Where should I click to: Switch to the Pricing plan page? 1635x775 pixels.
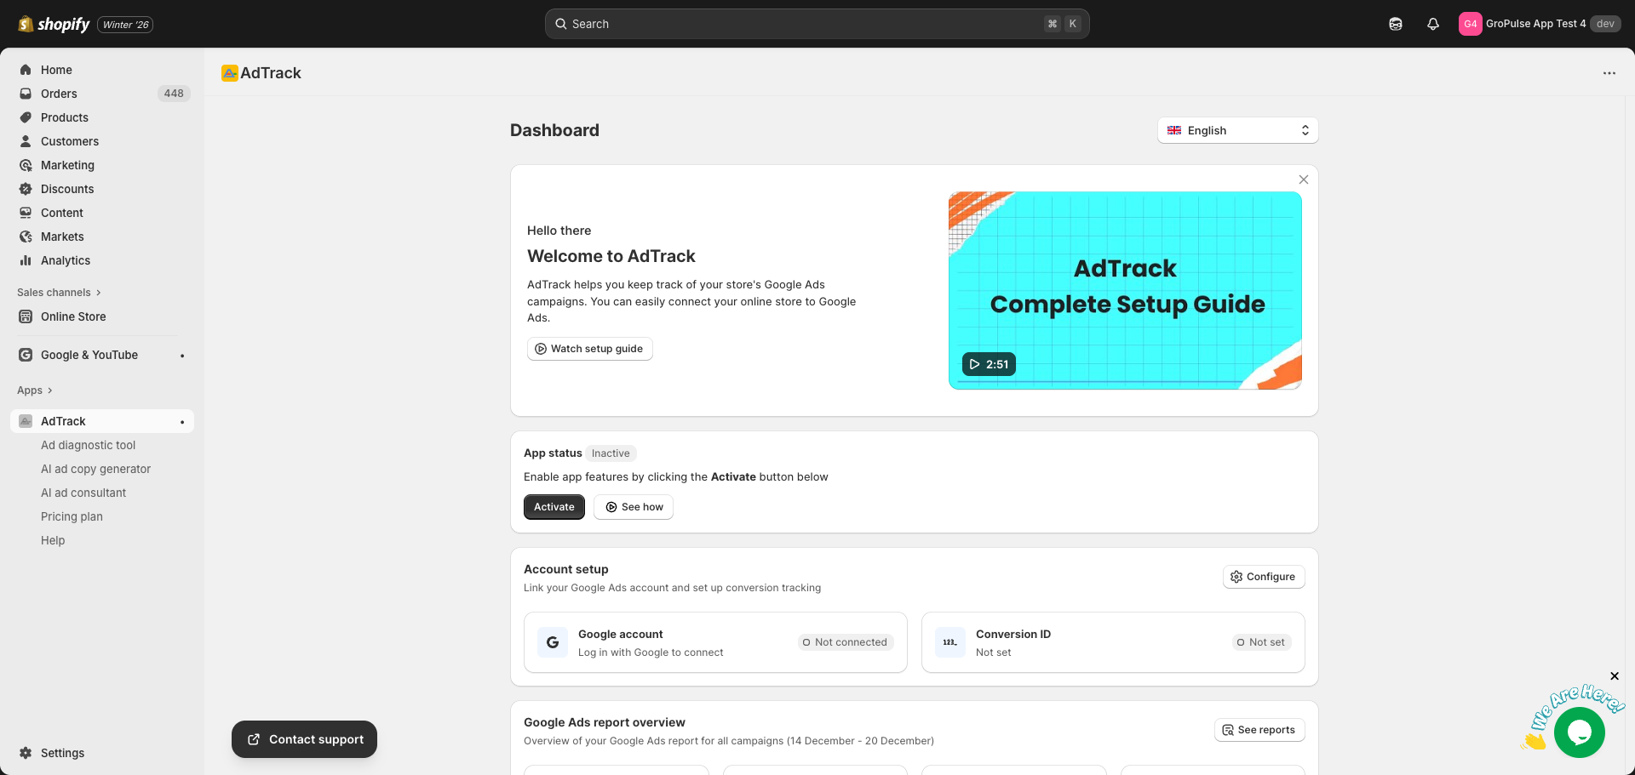[72, 516]
